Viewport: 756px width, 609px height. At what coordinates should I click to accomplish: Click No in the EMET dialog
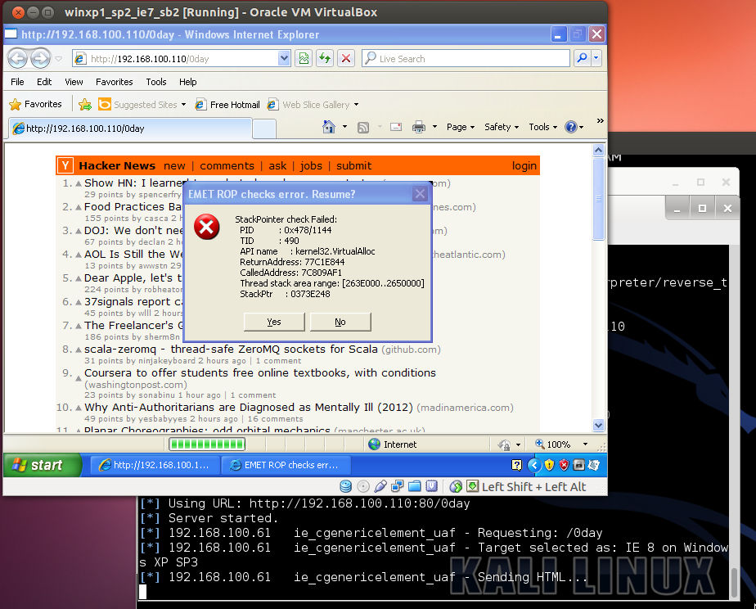[x=340, y=322]
